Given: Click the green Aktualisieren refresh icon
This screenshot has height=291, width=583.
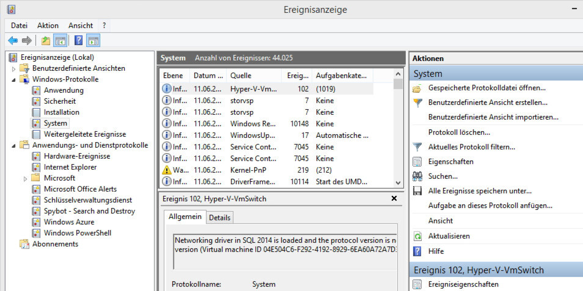Looking at the screenshot, I should coord(417,236).
